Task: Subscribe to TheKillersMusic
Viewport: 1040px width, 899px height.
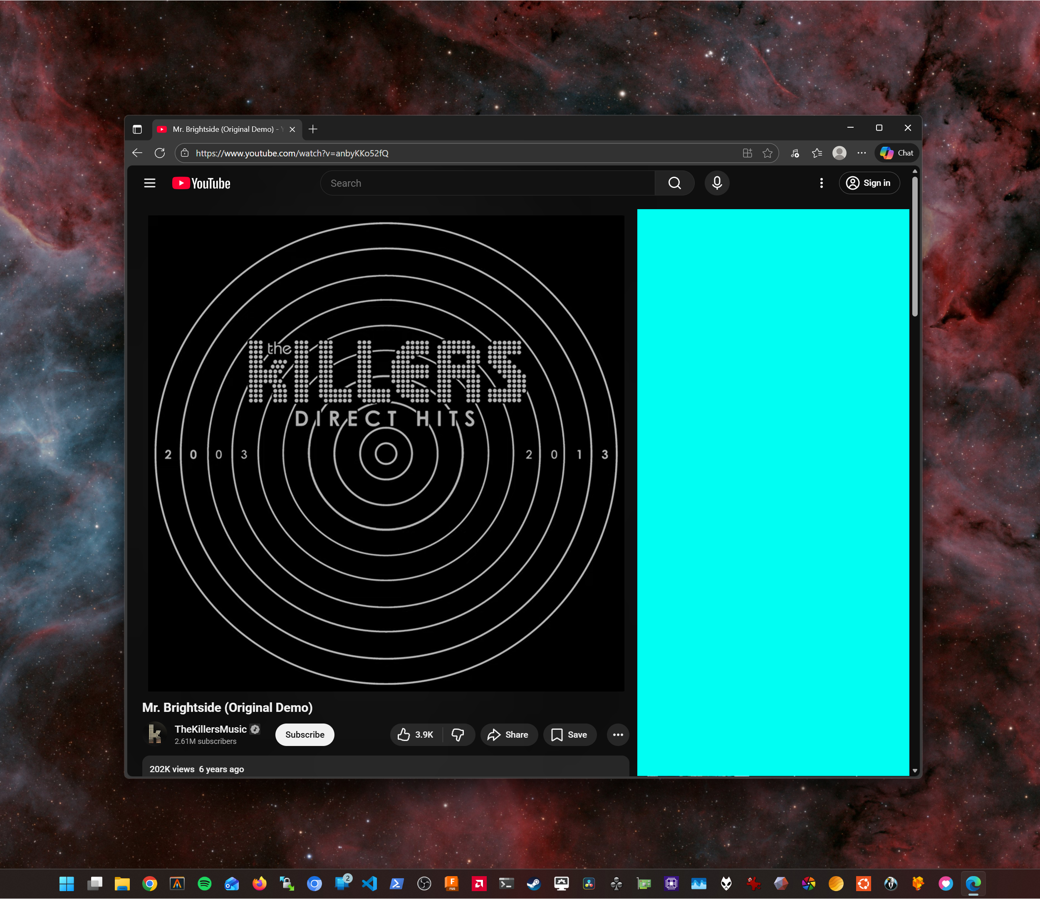Action: [304, 734]
